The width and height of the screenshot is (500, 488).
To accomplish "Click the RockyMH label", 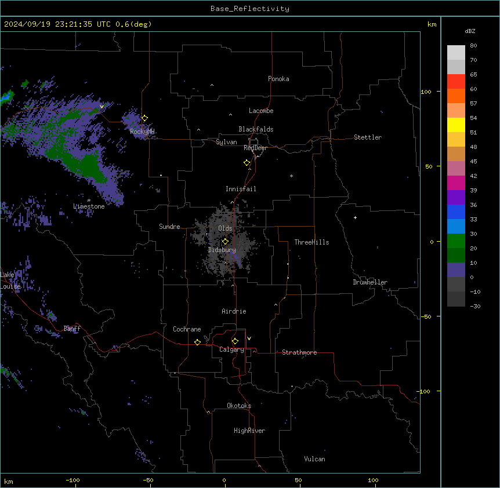I will 142,132.
